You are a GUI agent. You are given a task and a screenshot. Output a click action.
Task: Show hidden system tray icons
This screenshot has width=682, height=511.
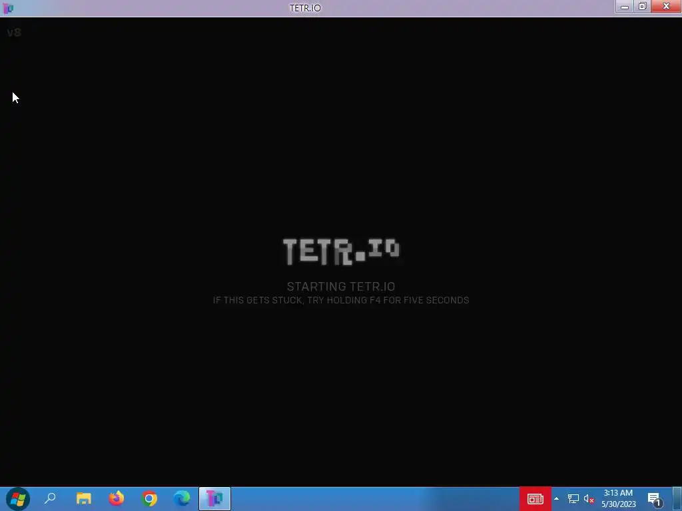[x=556, y=499]
